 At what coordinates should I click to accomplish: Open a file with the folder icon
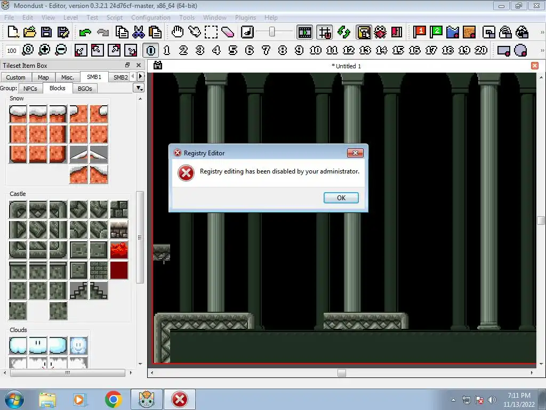tap(30, 32)
